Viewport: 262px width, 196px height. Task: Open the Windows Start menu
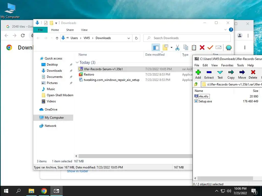coord(6,191)
